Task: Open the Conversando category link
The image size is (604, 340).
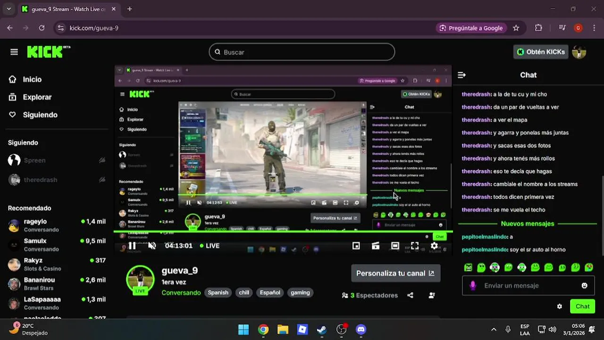Action: [x=181, y=292]
